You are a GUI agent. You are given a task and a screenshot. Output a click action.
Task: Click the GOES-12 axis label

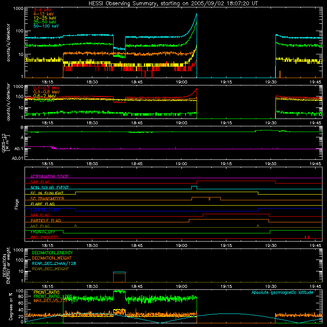tap(5, 143)
